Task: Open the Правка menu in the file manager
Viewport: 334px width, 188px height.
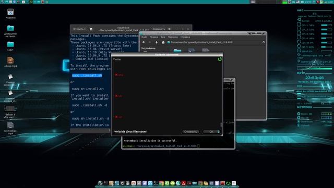Action: [x=154, y=37]
